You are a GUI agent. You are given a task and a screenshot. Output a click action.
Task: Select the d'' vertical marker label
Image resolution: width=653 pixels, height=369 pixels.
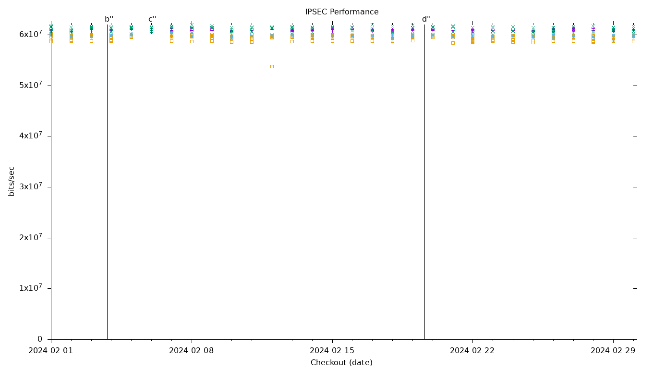[x=426, y=19]
